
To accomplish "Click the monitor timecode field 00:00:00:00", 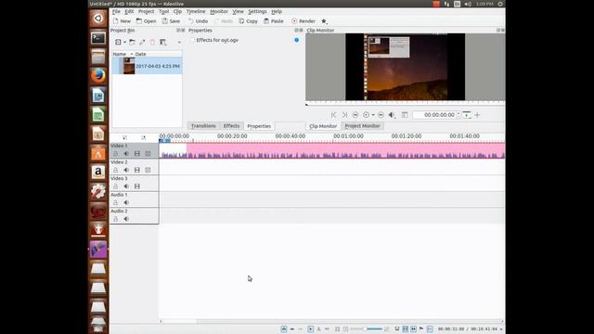I will [435, 115].
